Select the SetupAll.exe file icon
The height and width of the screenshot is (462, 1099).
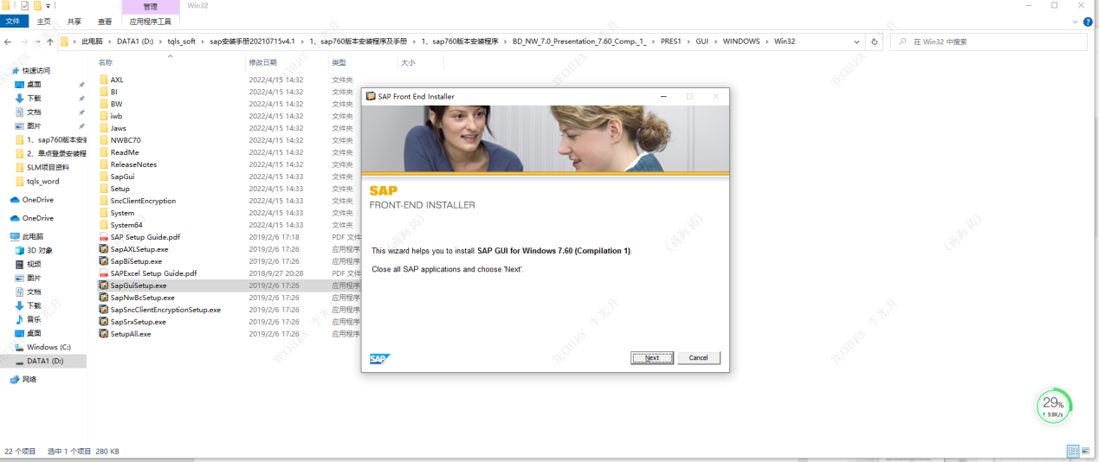[x=104, y=334]
